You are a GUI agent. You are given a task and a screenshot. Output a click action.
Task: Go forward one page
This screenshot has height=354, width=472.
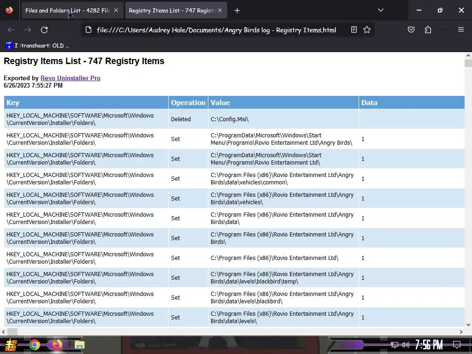coord(28,30)
